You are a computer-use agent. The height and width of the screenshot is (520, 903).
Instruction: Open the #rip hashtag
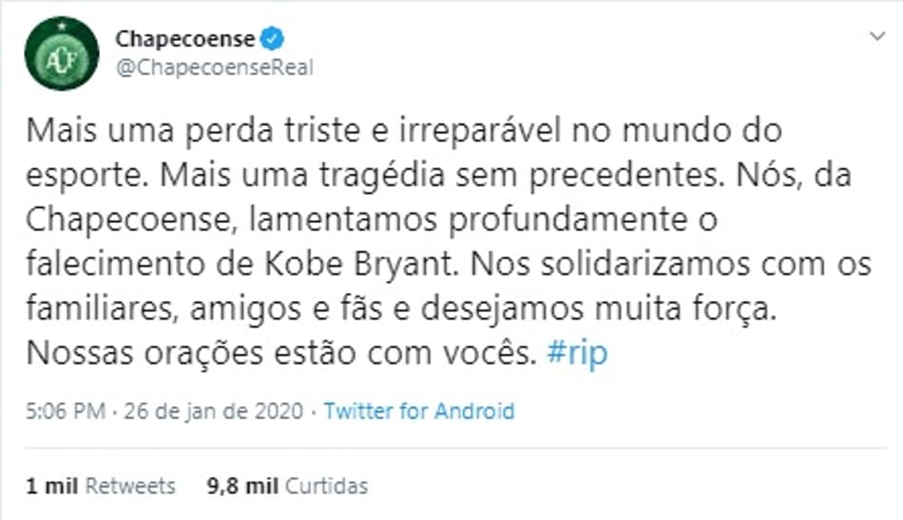[578, 353]
